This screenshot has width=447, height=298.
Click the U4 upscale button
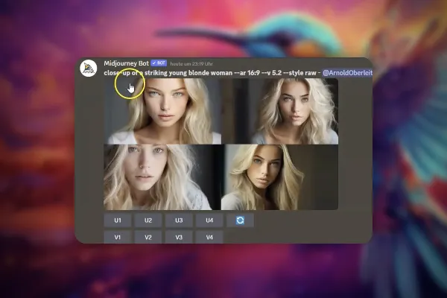pos(209,221)
